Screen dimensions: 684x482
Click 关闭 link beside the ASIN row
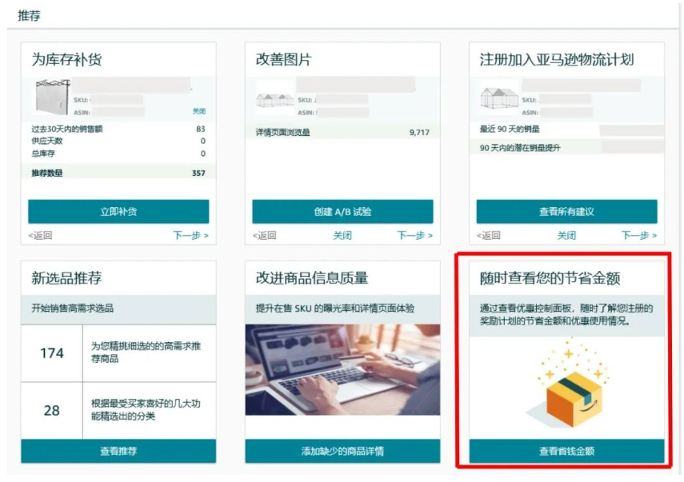(x=199, y=111)
